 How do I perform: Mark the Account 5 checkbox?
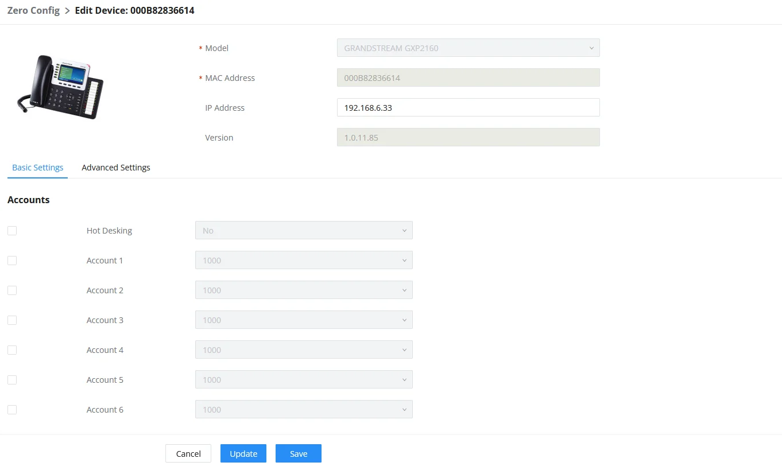pos(12,380)
